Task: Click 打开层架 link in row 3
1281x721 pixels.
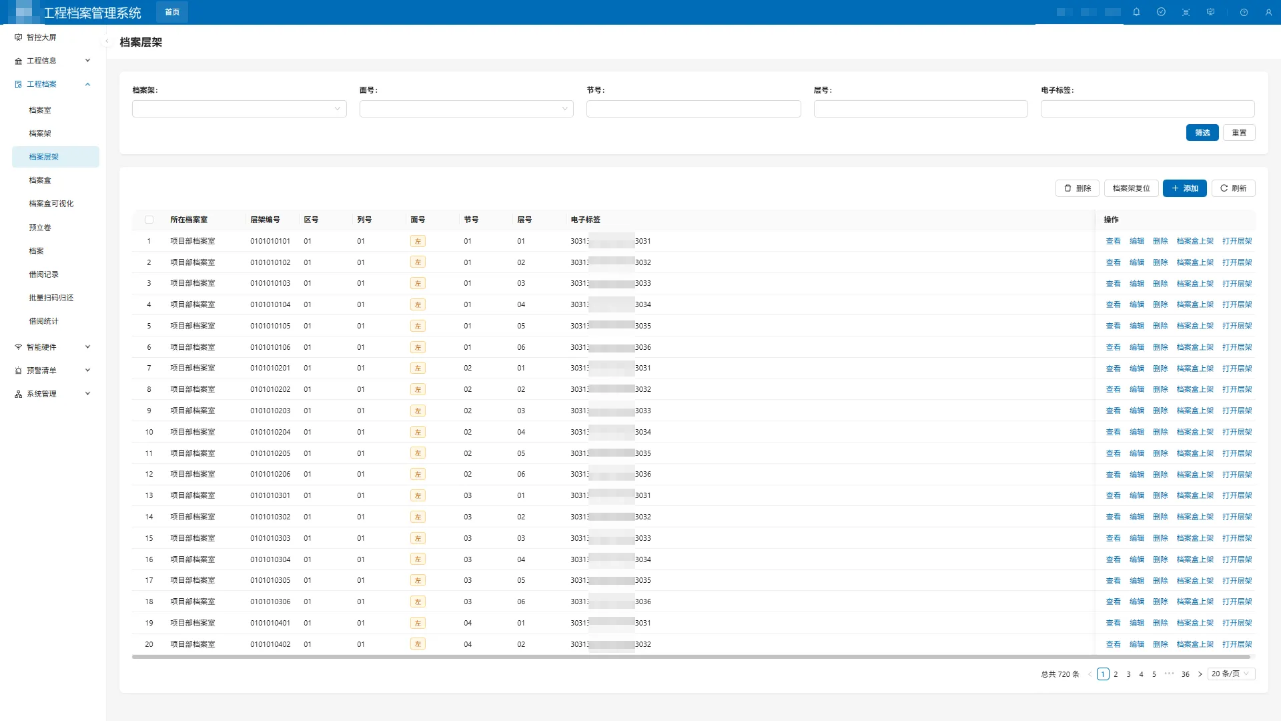Action: pos(1237,284)
